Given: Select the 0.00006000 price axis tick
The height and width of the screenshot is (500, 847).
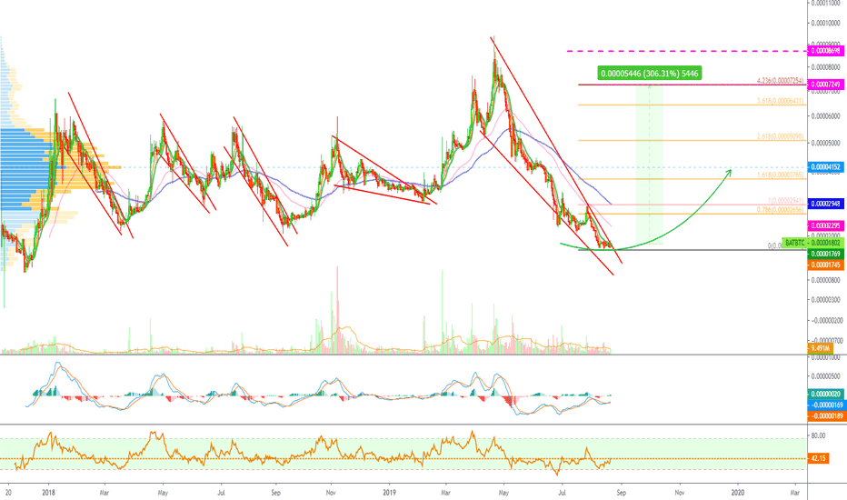Looking at the screenshot, I should [826, 116].
